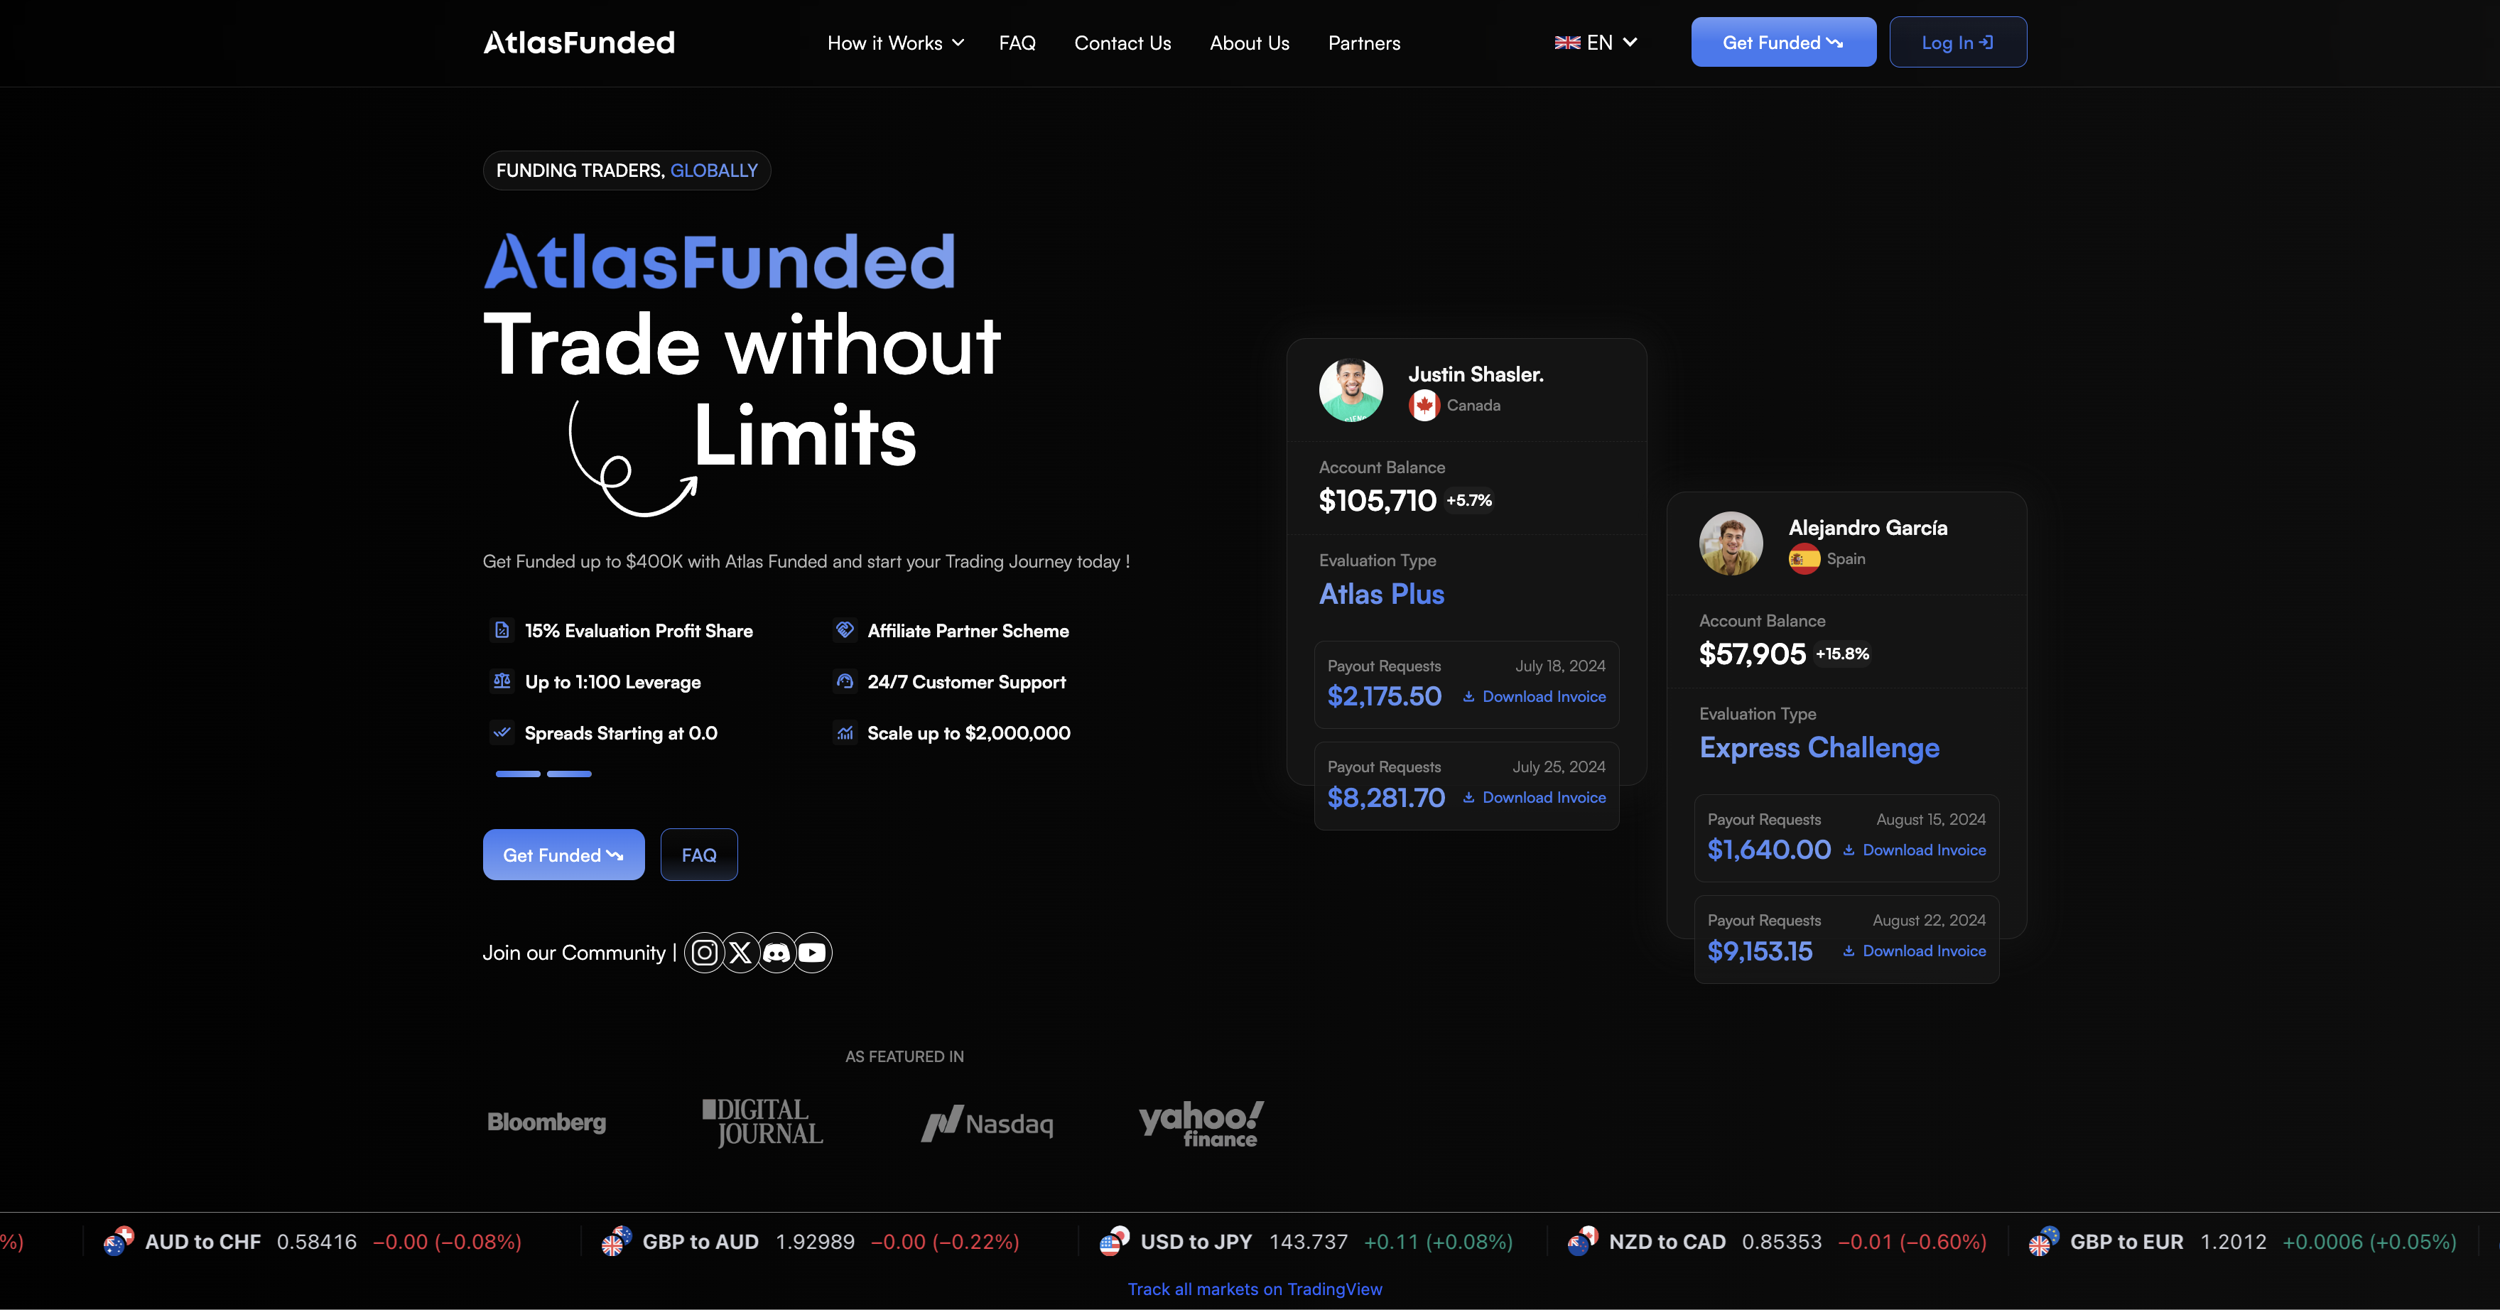Viewport: 2500px width, 1310px height.
Task: Click the +15.8% balance change badge
Action: click(1842, 654)
